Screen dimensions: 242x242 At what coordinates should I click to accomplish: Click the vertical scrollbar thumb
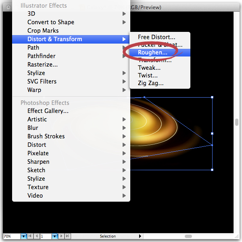tap(237, 122)
